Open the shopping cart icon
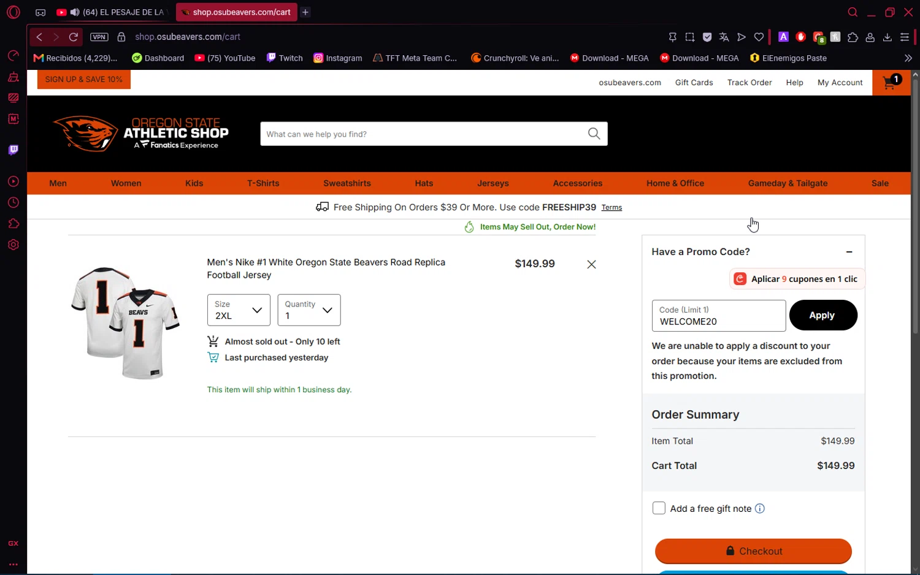This screenshot has width=920, height=575. (891, 82)
